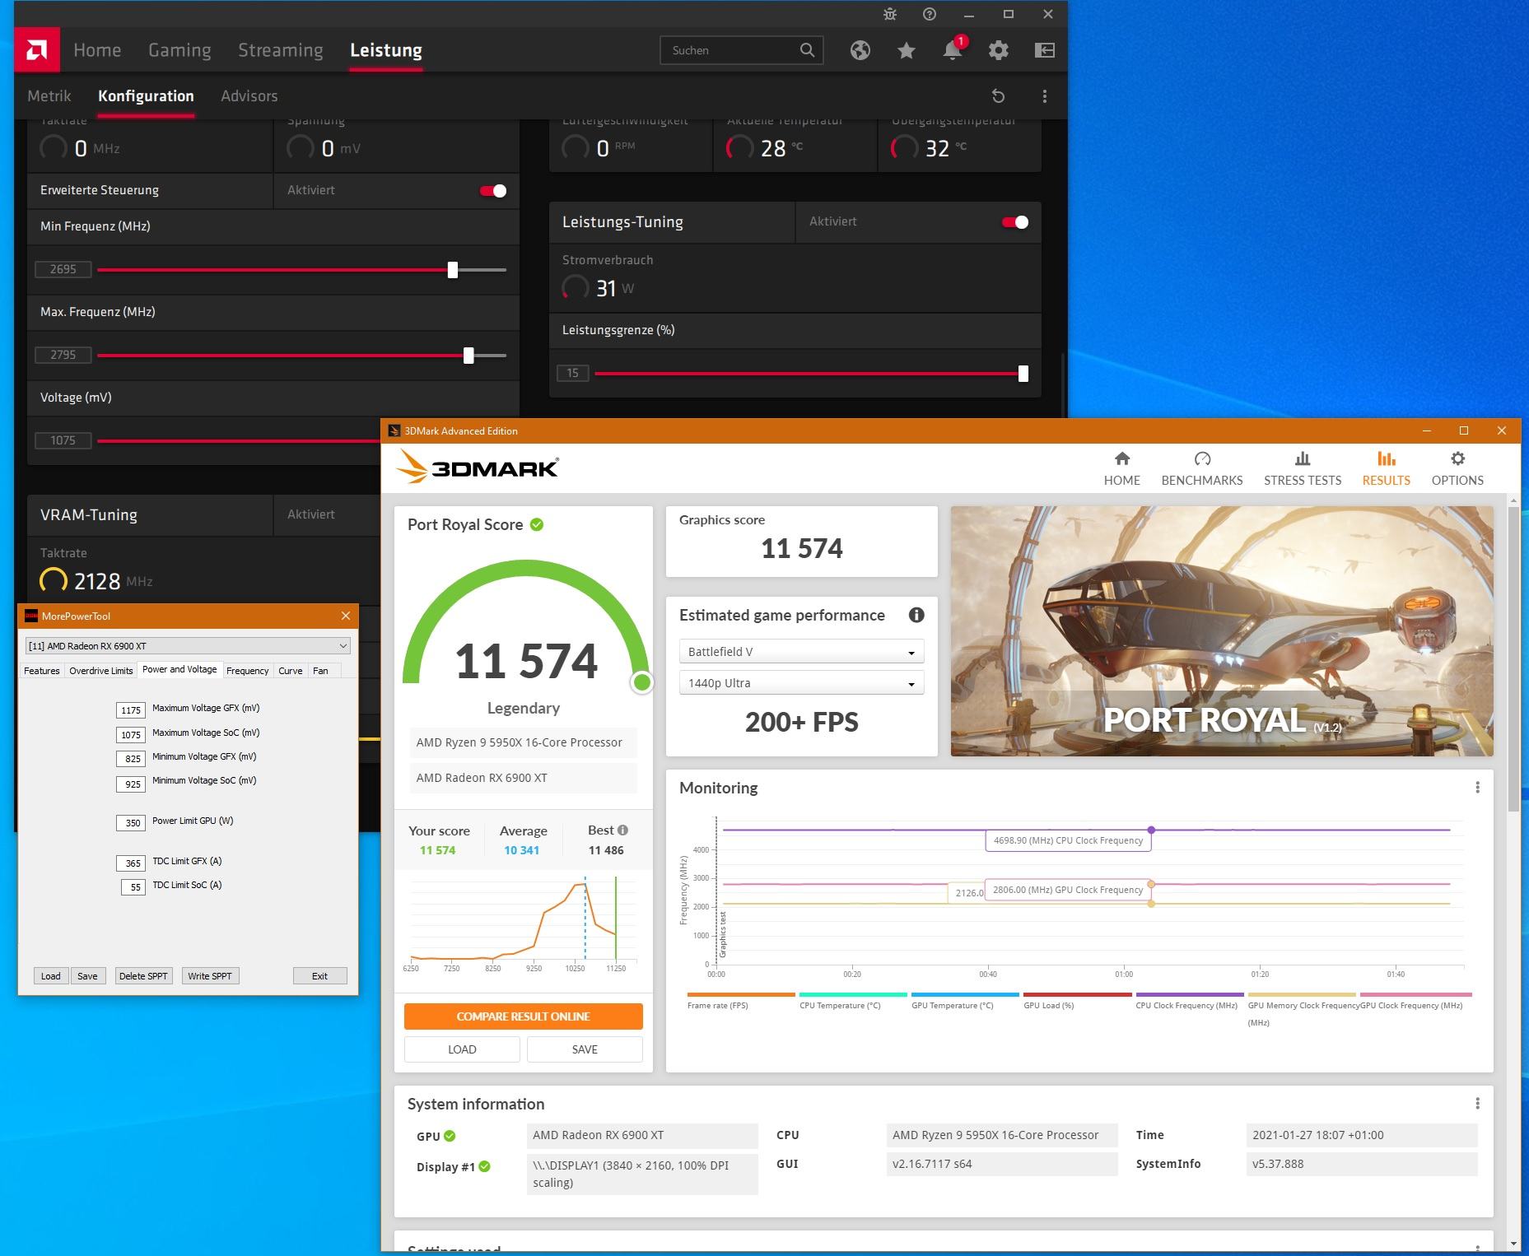Image resolution: width=1529 pixels, height=1256 pixels.
Task: Click Max. Frequenz slider handle
Action: [x=468, y=356]
